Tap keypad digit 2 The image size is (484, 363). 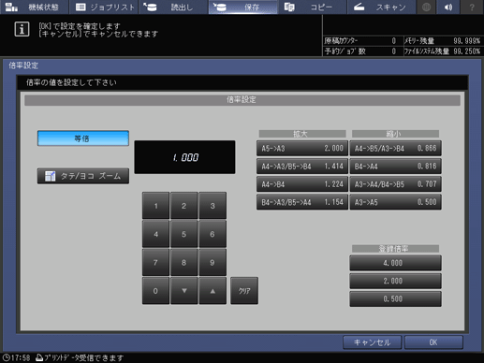click(x=183, y=206)
